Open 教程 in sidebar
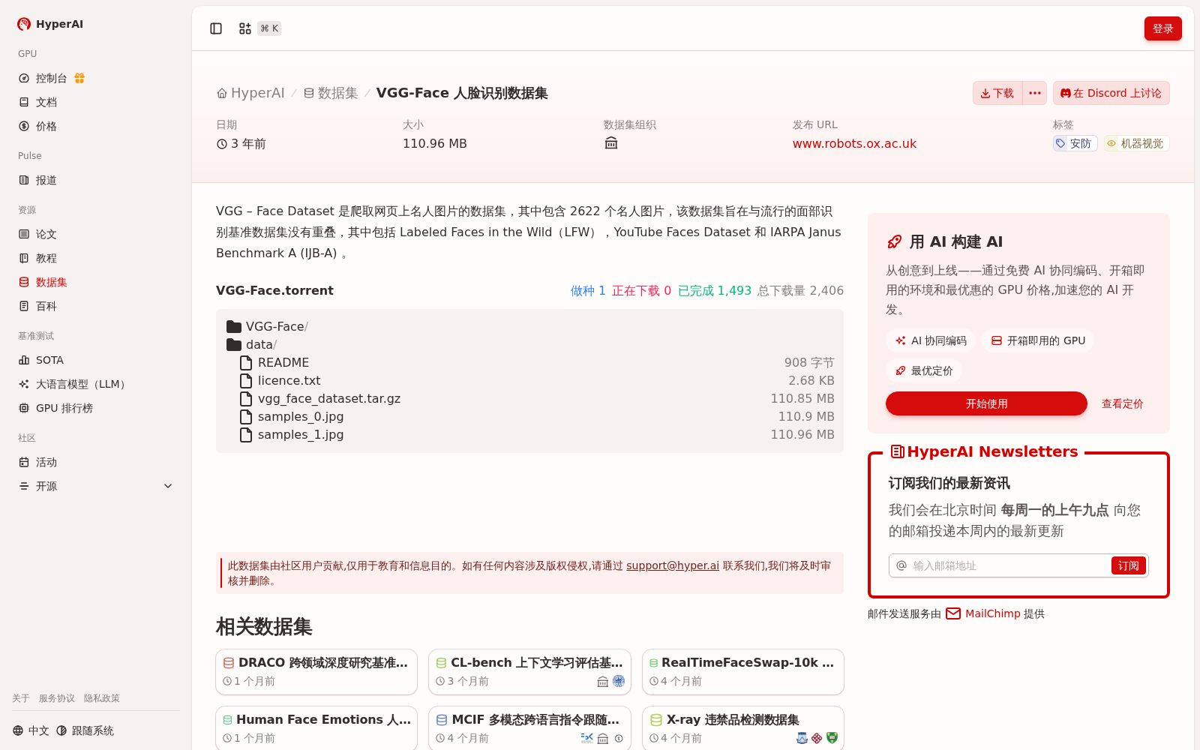Image resolution: width=1200 pixels, height=750 pixels. tap(46, 258)
